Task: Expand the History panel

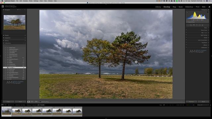Action: click(4, 41)
